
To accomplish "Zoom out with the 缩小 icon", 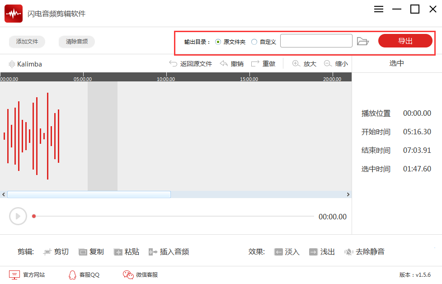I will point(328,63).
